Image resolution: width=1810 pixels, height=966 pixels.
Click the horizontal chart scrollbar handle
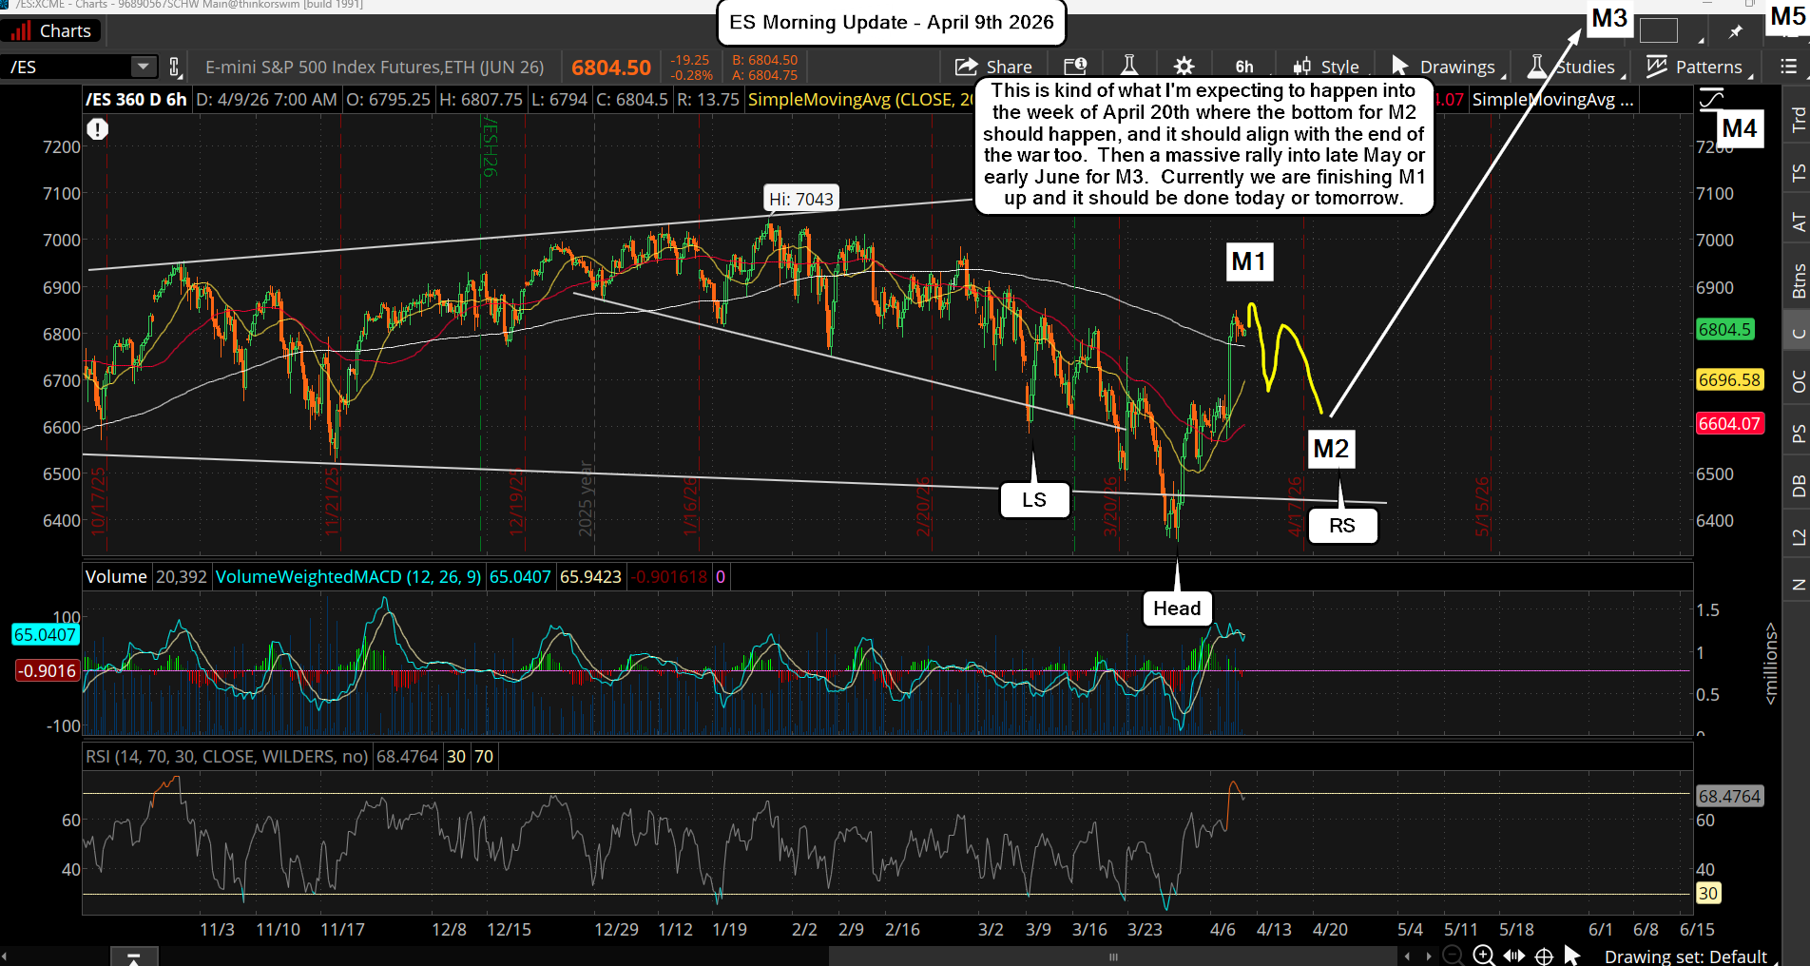[1113, 956]
